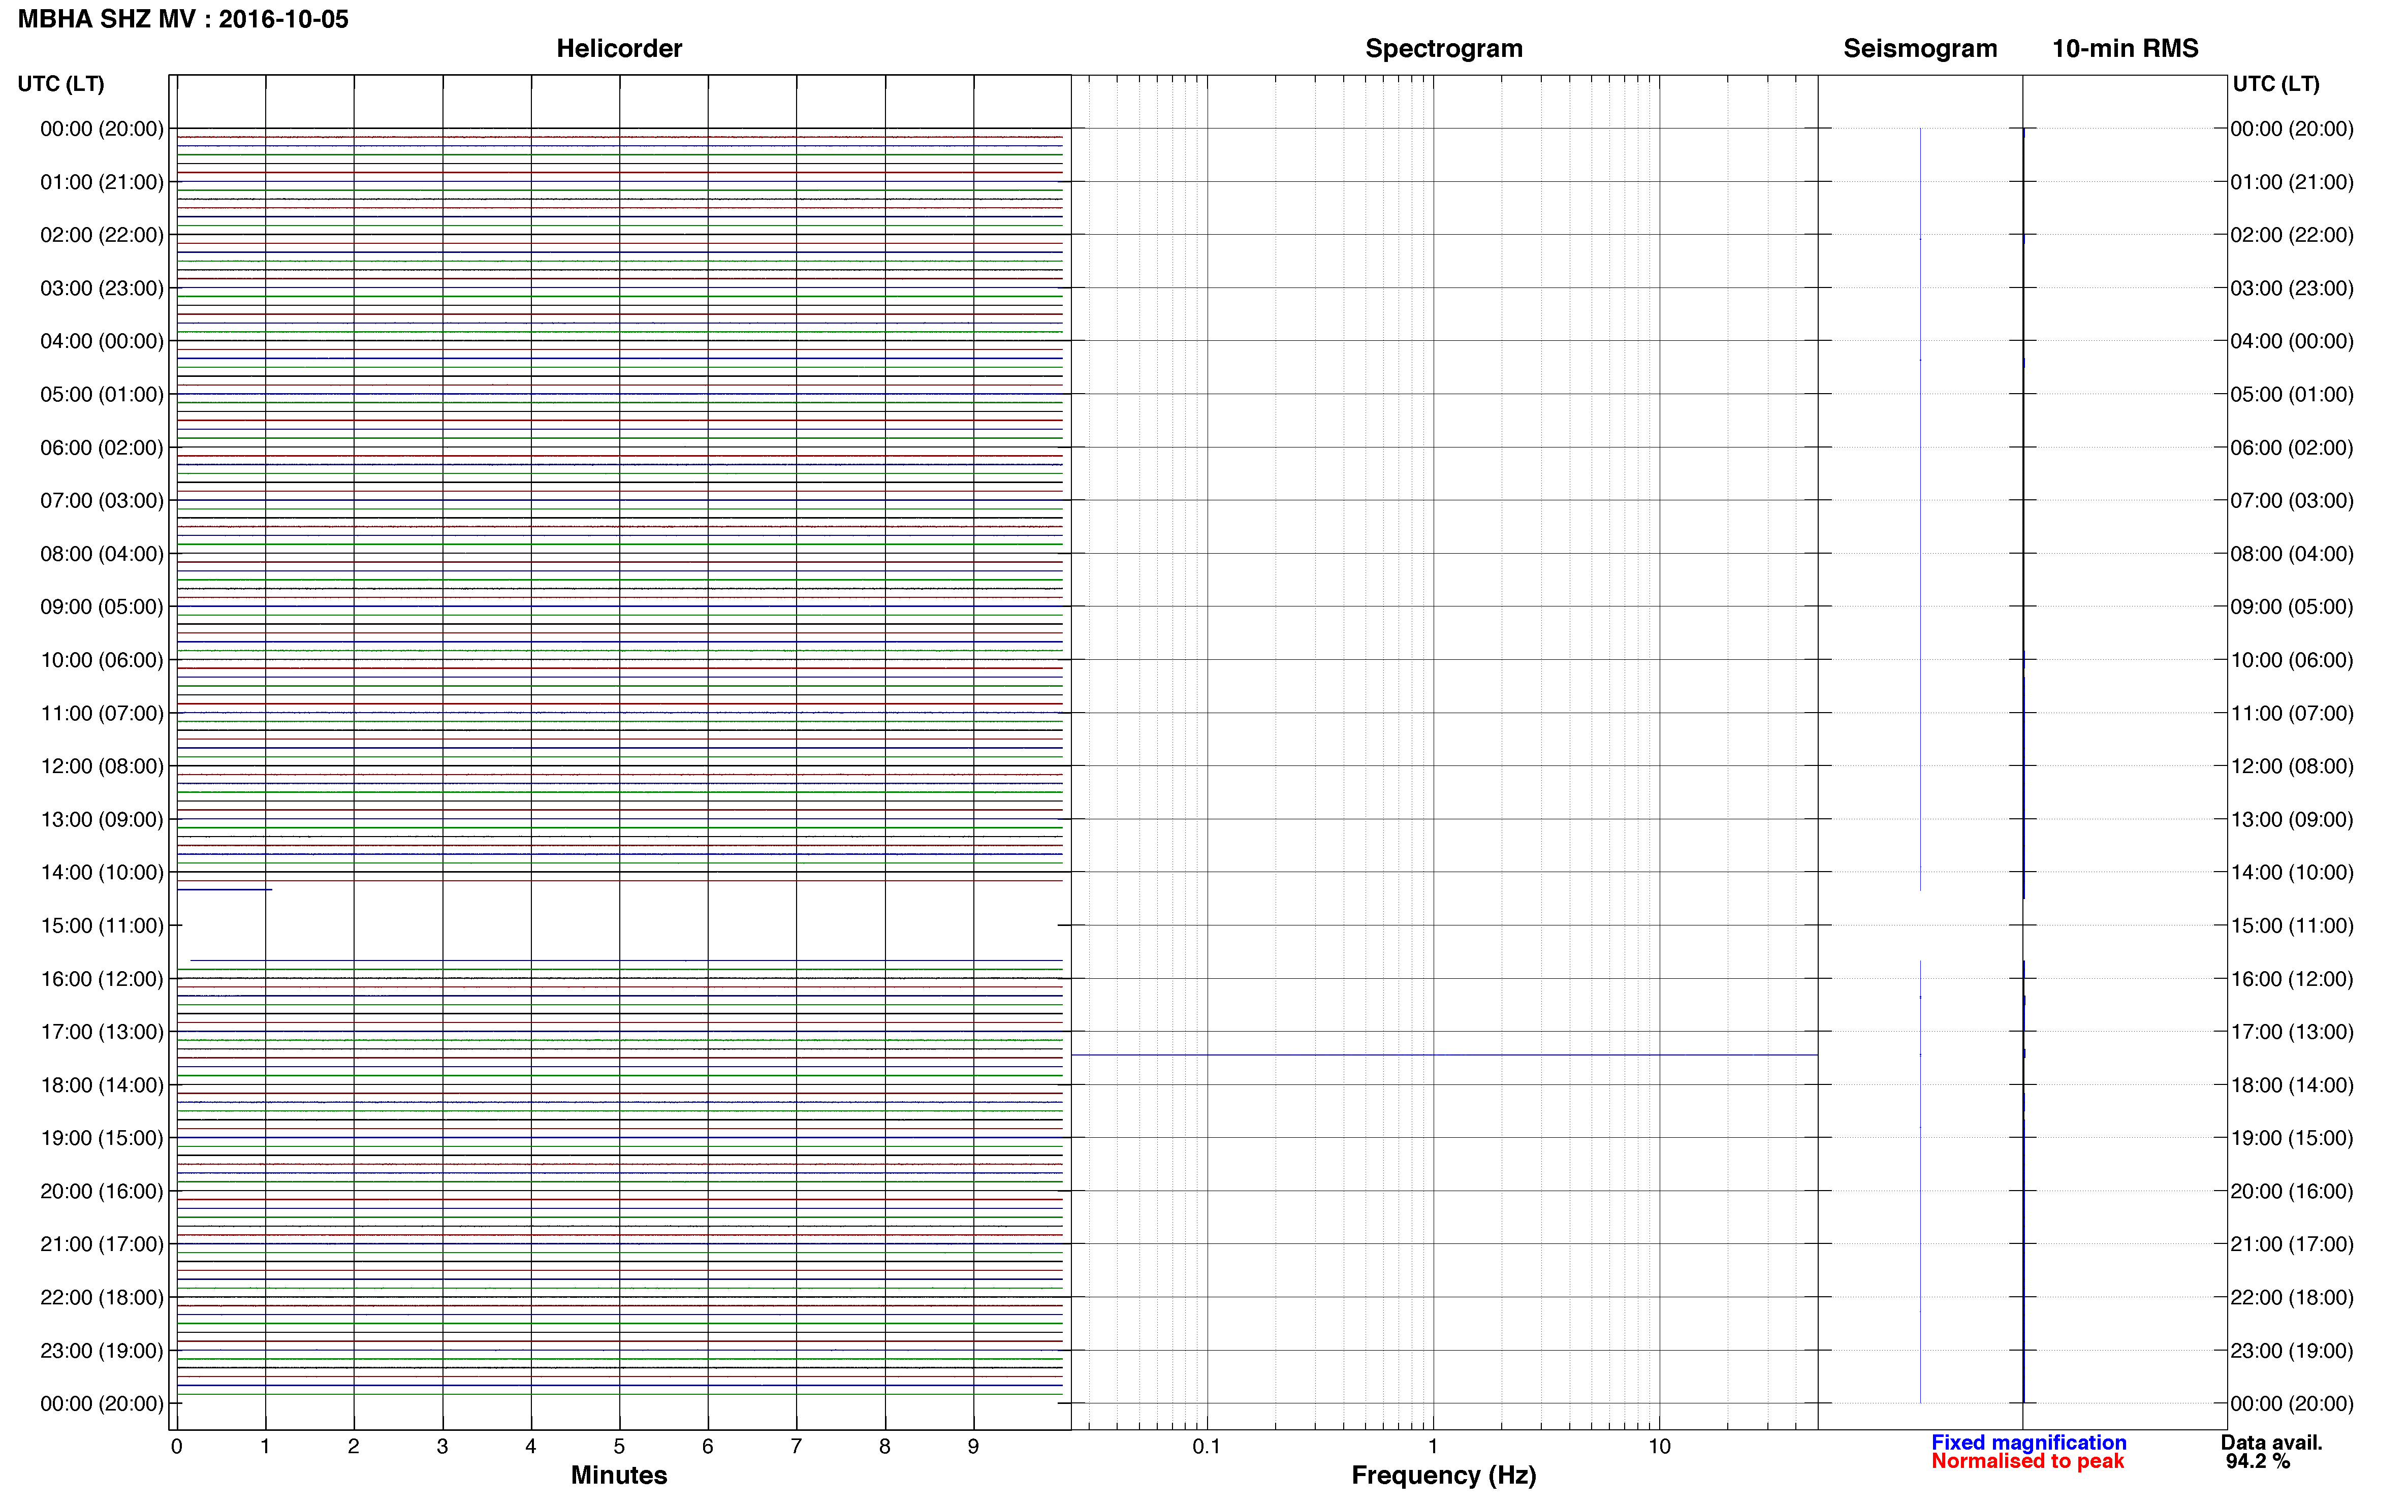Click the '10' frequency tick label
2408x1505 pixels.
pyautogui.click(x=1659, y=1447)
